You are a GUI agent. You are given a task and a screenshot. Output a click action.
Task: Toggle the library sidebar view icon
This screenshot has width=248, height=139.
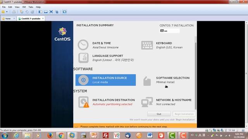(40, 12)
